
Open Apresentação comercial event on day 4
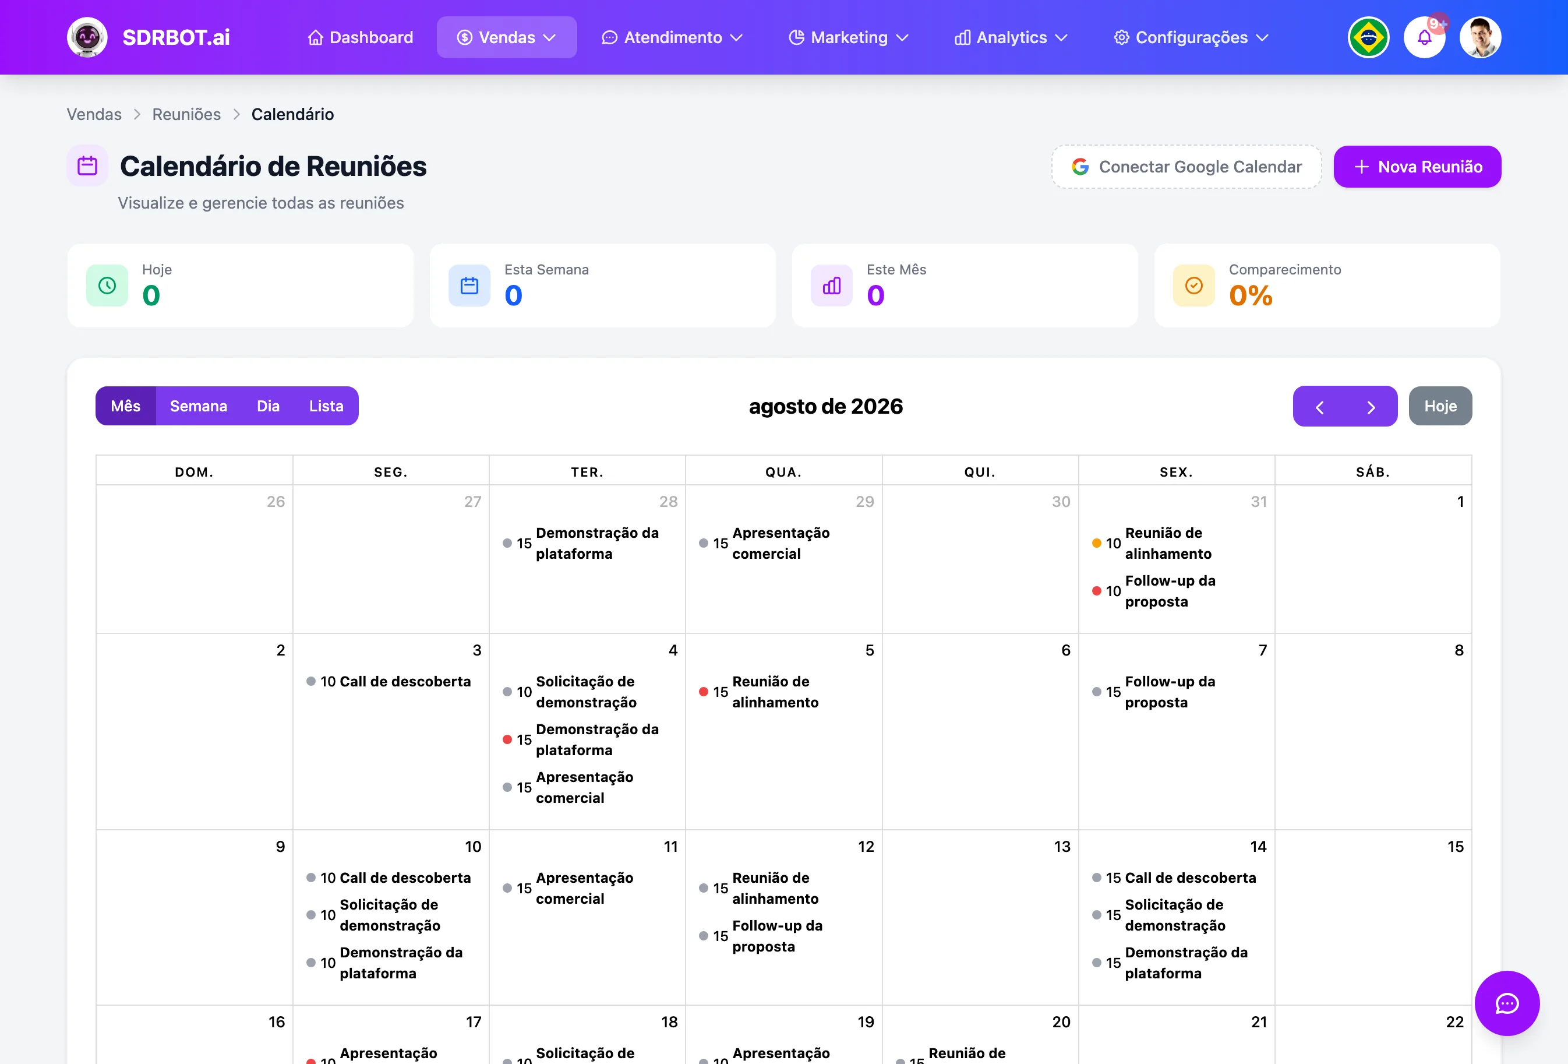coord(587,788)
